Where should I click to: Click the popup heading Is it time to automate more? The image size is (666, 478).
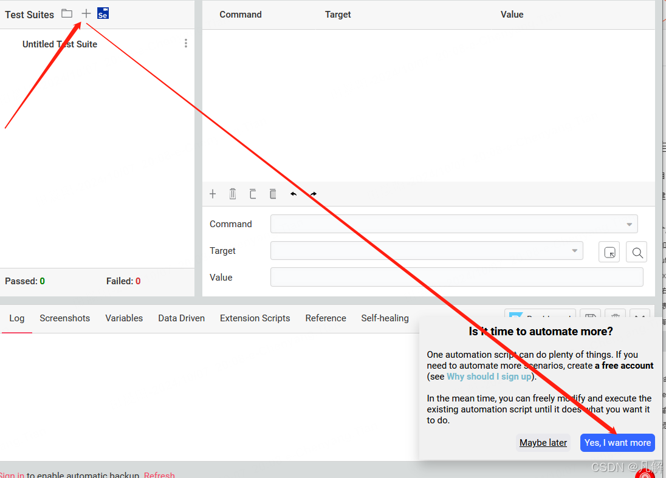[x=541, y=331]
